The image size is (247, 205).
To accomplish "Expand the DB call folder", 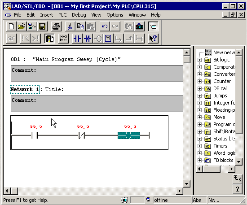I will [x=199, y=88].
